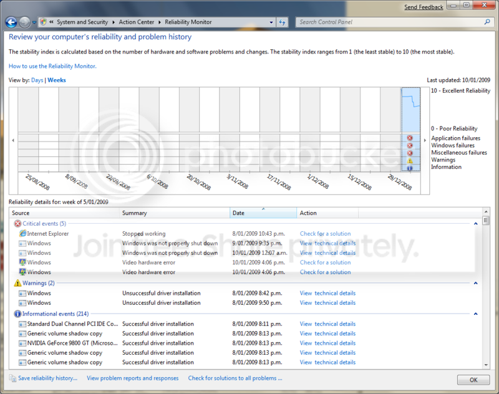View technical details for 10/01/2009 12:07 shutdown

pos(328,253)
